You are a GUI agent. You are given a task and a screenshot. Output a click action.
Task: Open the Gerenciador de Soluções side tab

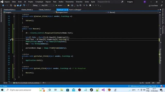(163, 16)
